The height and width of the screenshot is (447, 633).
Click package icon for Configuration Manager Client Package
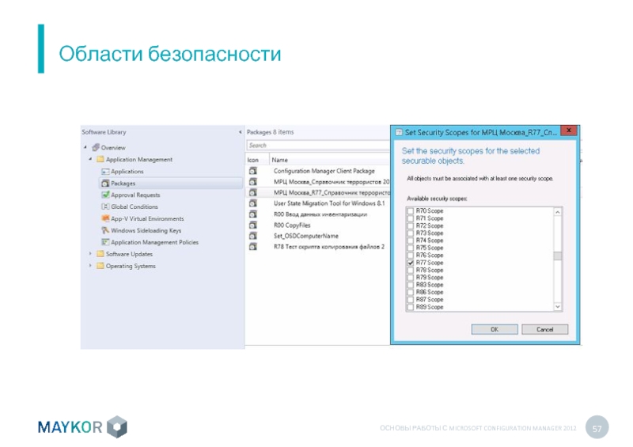(x=253, y=171)
